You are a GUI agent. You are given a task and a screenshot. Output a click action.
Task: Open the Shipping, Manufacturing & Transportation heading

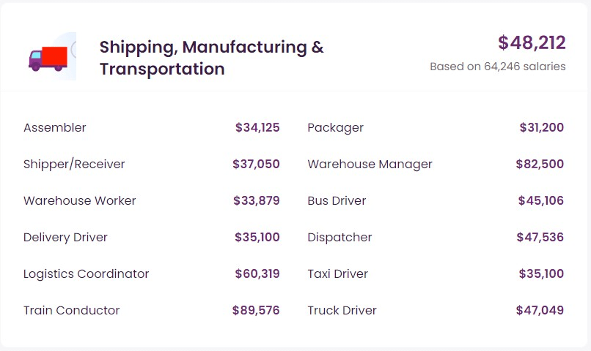pos(211,58)
